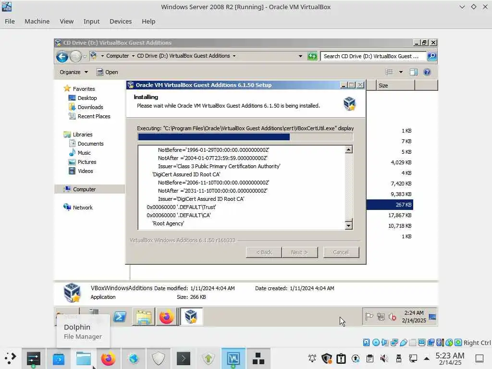Open PowerShell from the guest taskbar
This screenshot has height=369, width=492.
(x=120, y=317)
